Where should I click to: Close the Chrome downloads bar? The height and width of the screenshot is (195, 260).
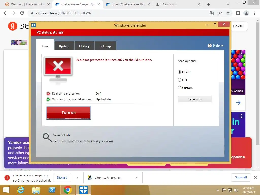click(x=255, y=177)
